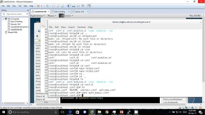Open PowerPoint from the taskbar

point(121,112)
